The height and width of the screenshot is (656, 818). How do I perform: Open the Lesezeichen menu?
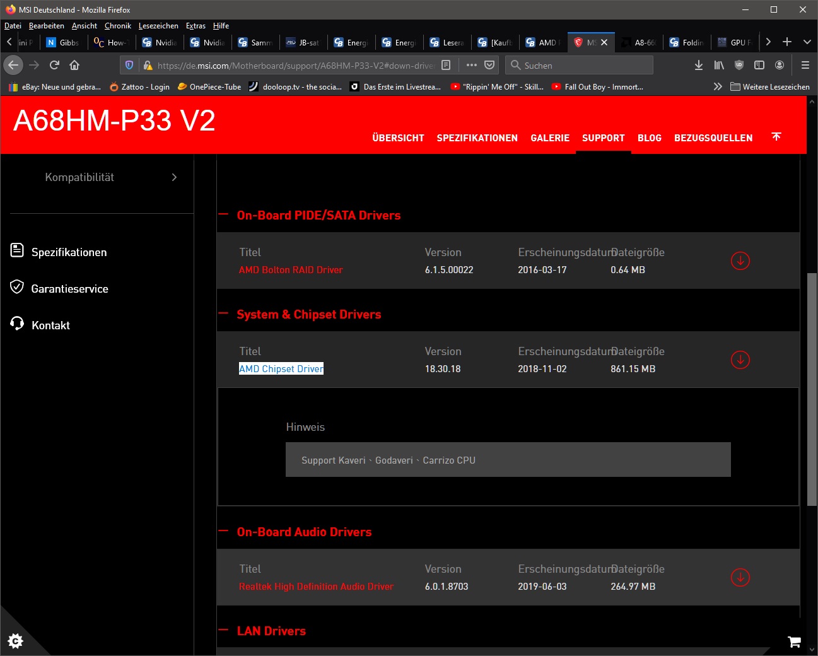(158, 26)
